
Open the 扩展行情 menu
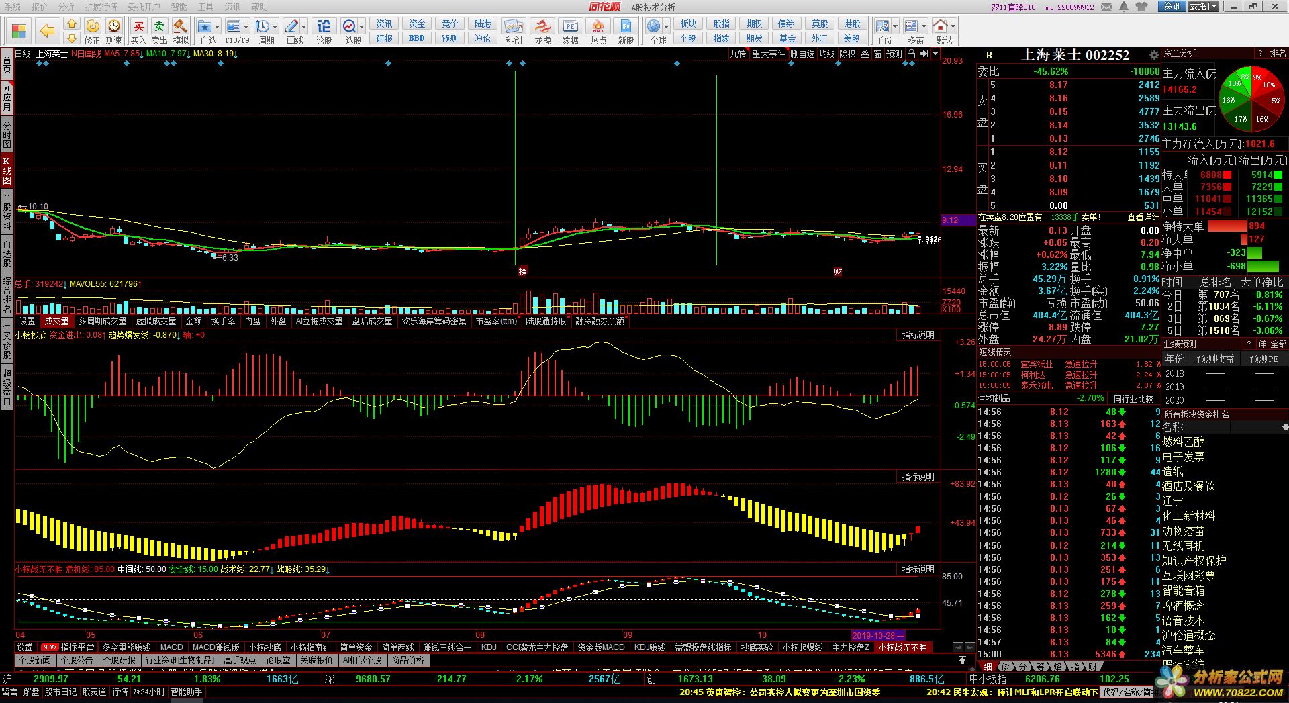pyautogui.click(x=101, y=7)
